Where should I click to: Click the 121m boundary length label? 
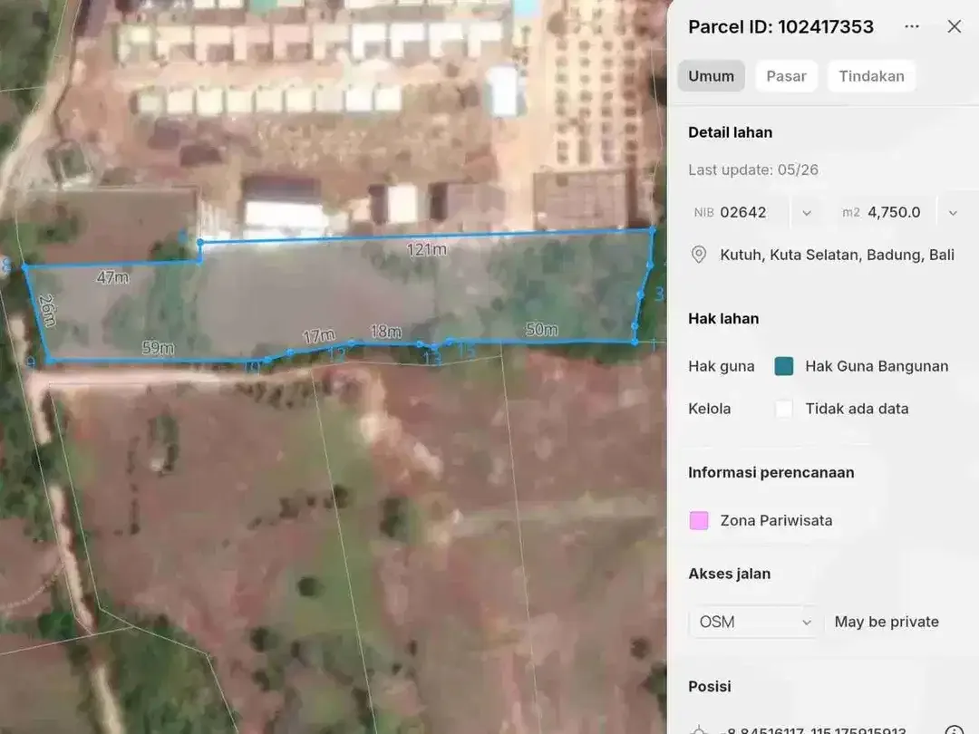426,250
